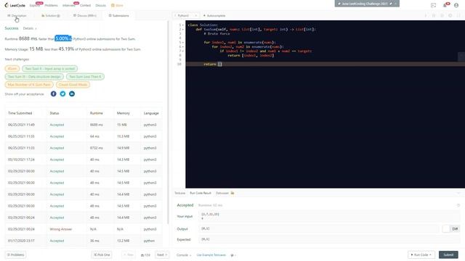
Task: Open the Accepted submission from 05/10/2021
Action: pos(57,159)
